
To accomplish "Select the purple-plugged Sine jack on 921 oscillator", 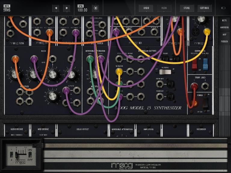I will (116, 32).
